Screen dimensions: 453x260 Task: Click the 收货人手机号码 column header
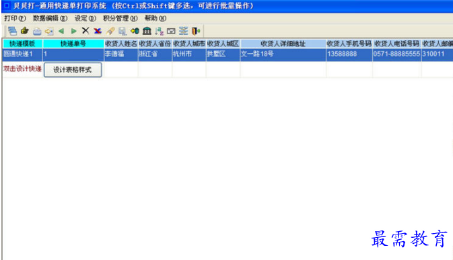point(349,44)
